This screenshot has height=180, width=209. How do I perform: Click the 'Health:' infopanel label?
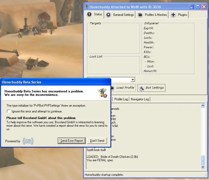(x=149, y=42)
